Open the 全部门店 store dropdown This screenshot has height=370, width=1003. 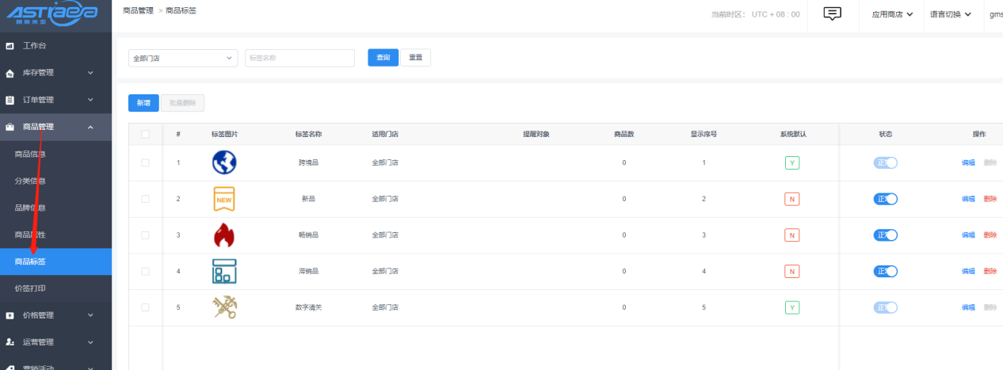182,58
